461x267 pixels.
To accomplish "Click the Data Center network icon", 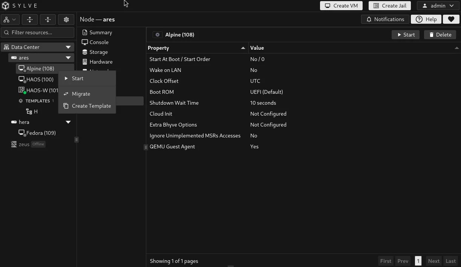I will coord(6,47).
